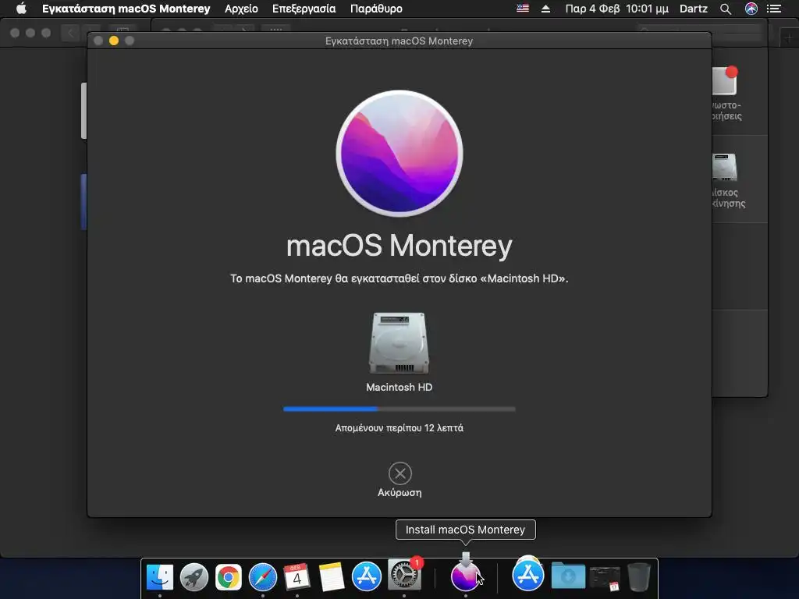Open Calendar icon showing 4

(297, 576)
